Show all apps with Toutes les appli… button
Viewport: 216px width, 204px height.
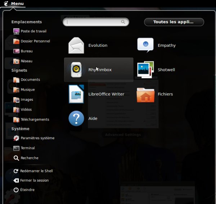pyautogui.click(x=174, y=22)
